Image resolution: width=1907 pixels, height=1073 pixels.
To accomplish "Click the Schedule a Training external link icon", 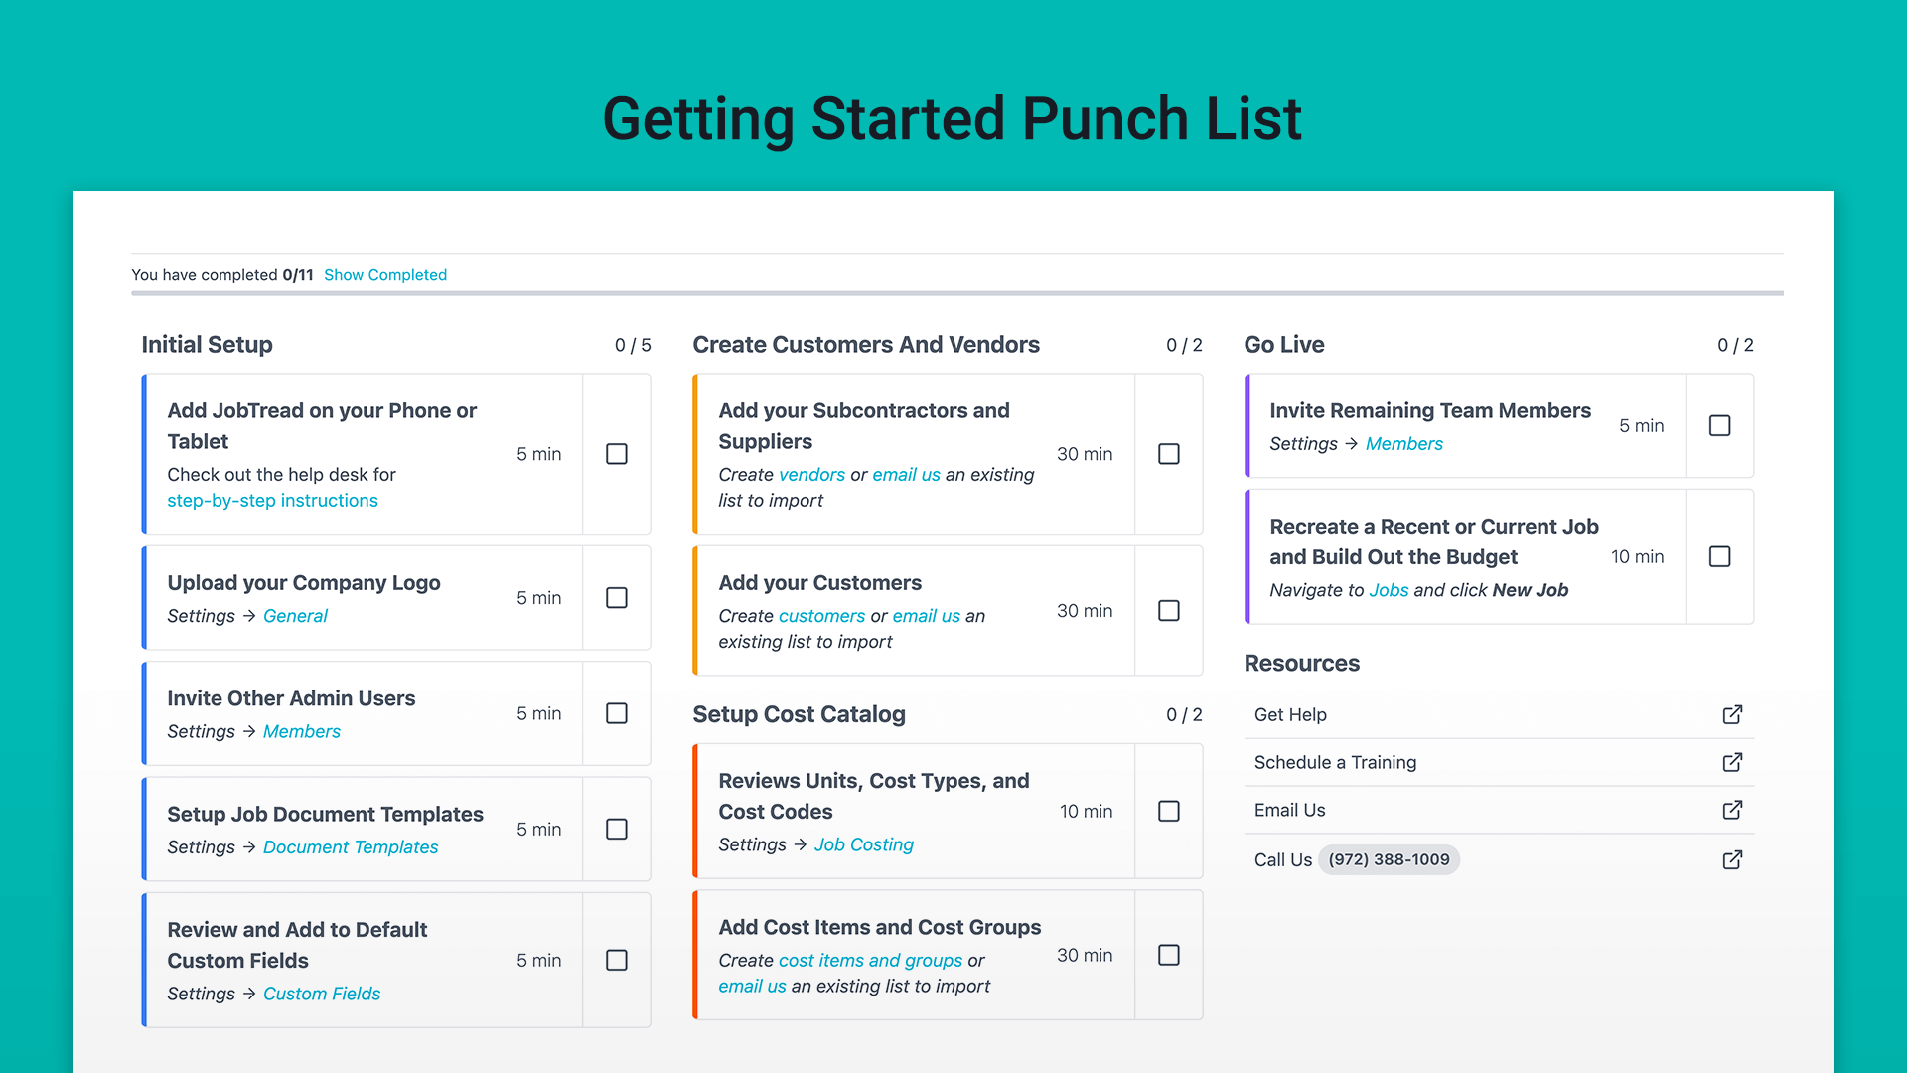I will 1732,762.
